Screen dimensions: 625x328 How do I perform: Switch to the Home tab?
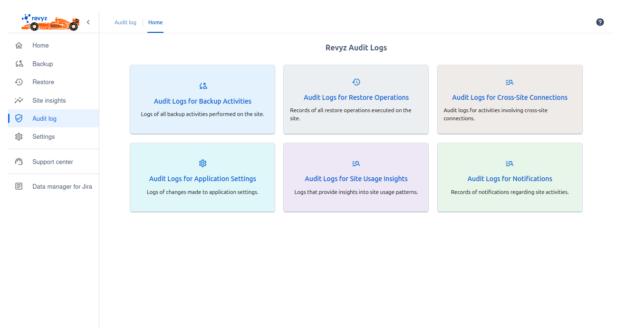click(x=155, y=22)
